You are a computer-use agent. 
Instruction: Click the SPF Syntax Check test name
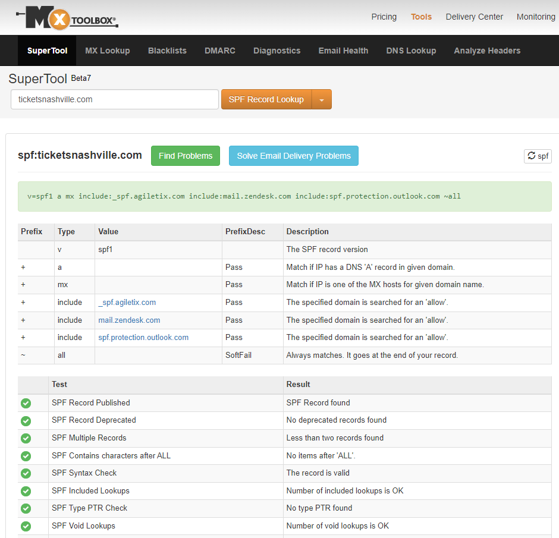tap(84, 473)
